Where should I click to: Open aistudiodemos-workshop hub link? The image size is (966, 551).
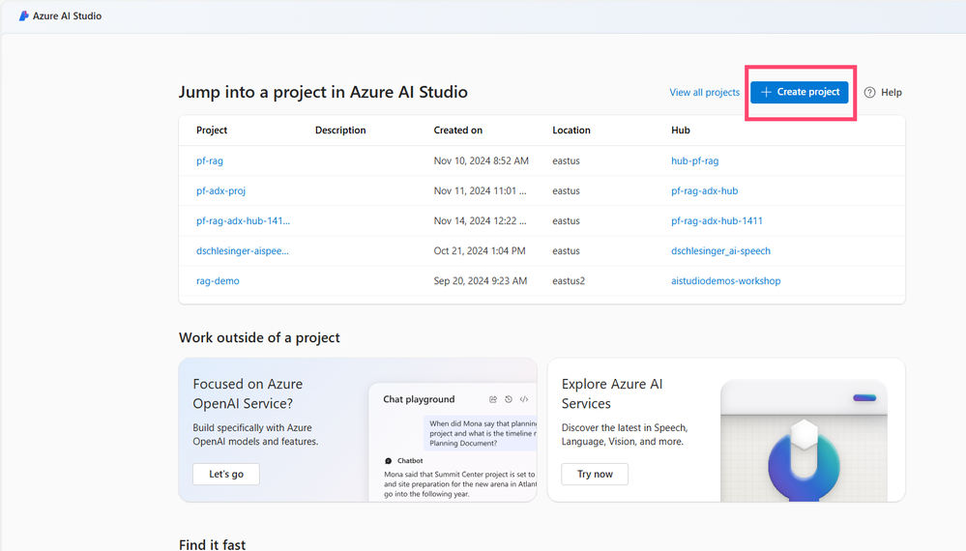pos(726,280)
